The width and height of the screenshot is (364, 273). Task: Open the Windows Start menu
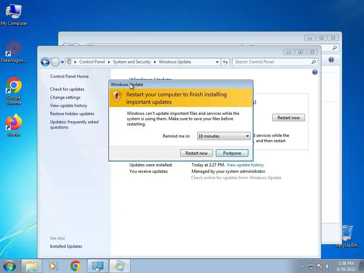click(10, 266)
